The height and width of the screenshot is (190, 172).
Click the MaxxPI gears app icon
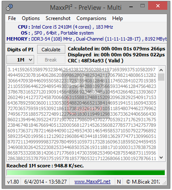(x=9, y=7)
